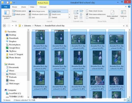Refresh the current folder

(127, 26)
